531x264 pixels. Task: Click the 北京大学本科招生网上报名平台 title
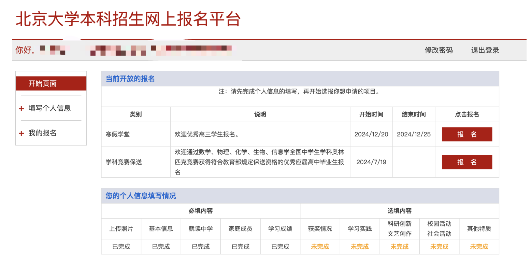pyautogui.click(x=128, y=19)
